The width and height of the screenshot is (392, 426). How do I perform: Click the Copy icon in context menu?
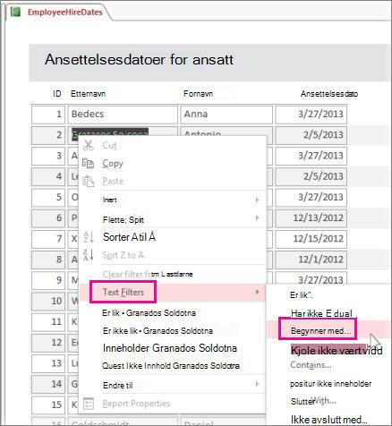click(88, 163)
